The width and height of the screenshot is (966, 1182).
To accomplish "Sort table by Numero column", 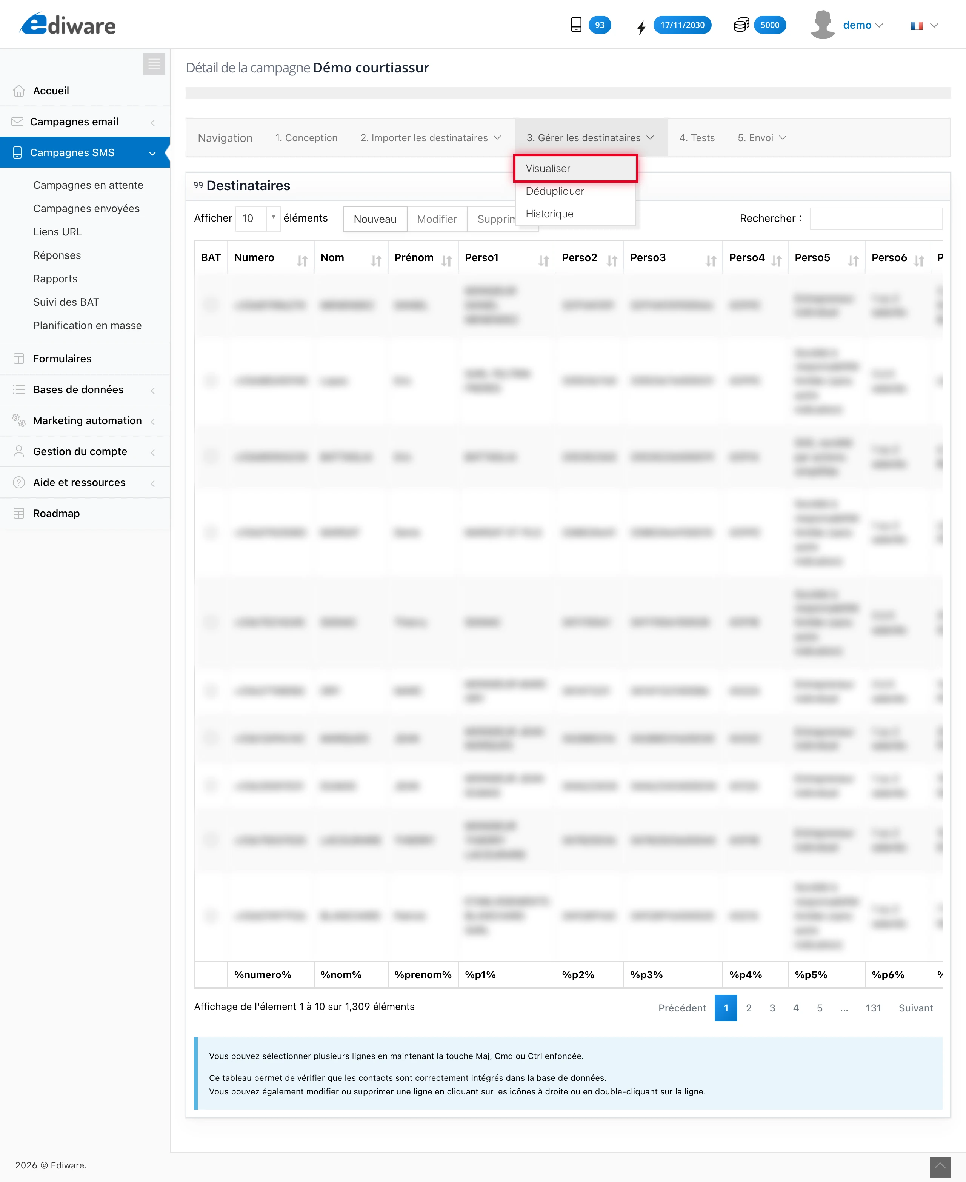I will coord(271,258).
